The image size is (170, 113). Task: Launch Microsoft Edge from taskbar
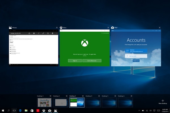pos(20,110)
